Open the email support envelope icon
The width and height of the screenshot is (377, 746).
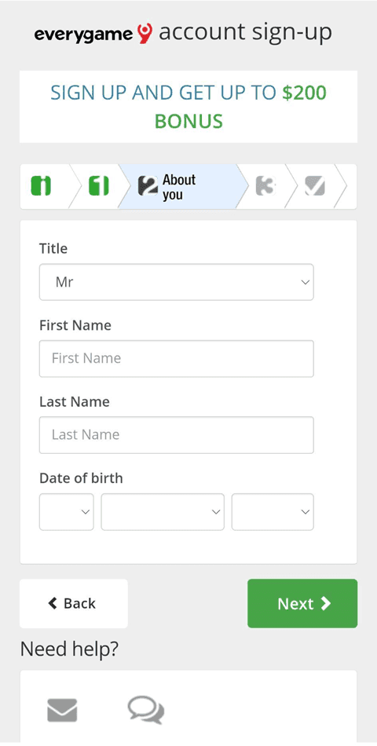click(x=62, y=710)
